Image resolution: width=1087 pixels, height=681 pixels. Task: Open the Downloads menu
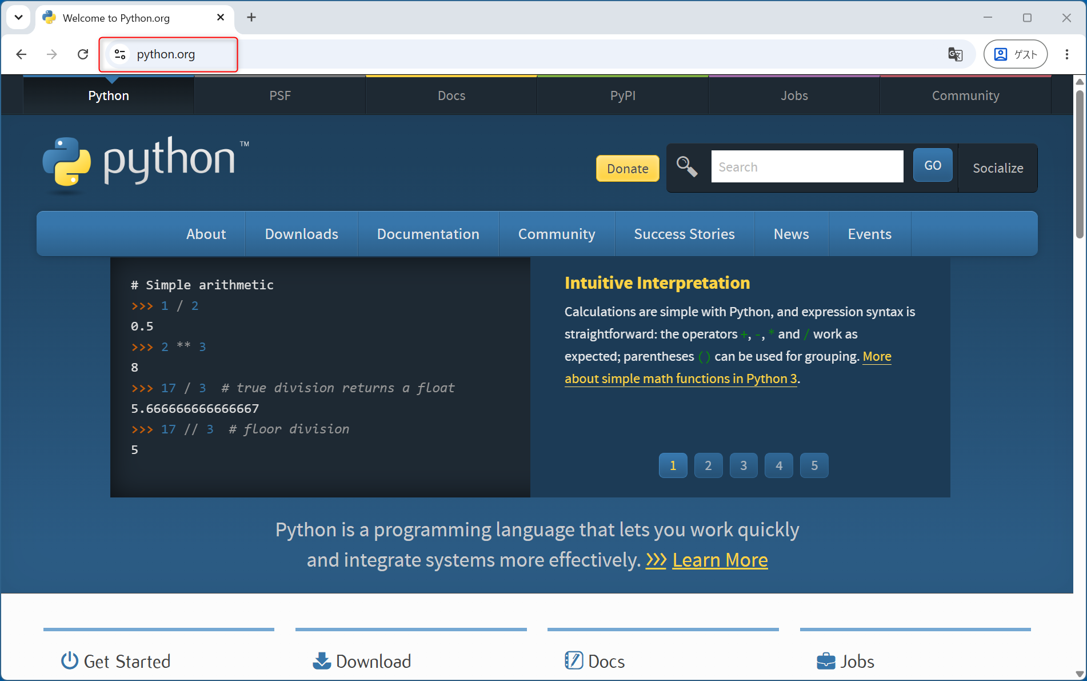coord(301,234)
